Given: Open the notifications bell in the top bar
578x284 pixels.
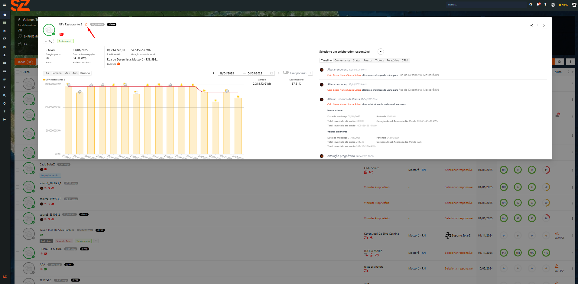Looking at the screenshot, I should pyautogui.click(x=538, y=5).
